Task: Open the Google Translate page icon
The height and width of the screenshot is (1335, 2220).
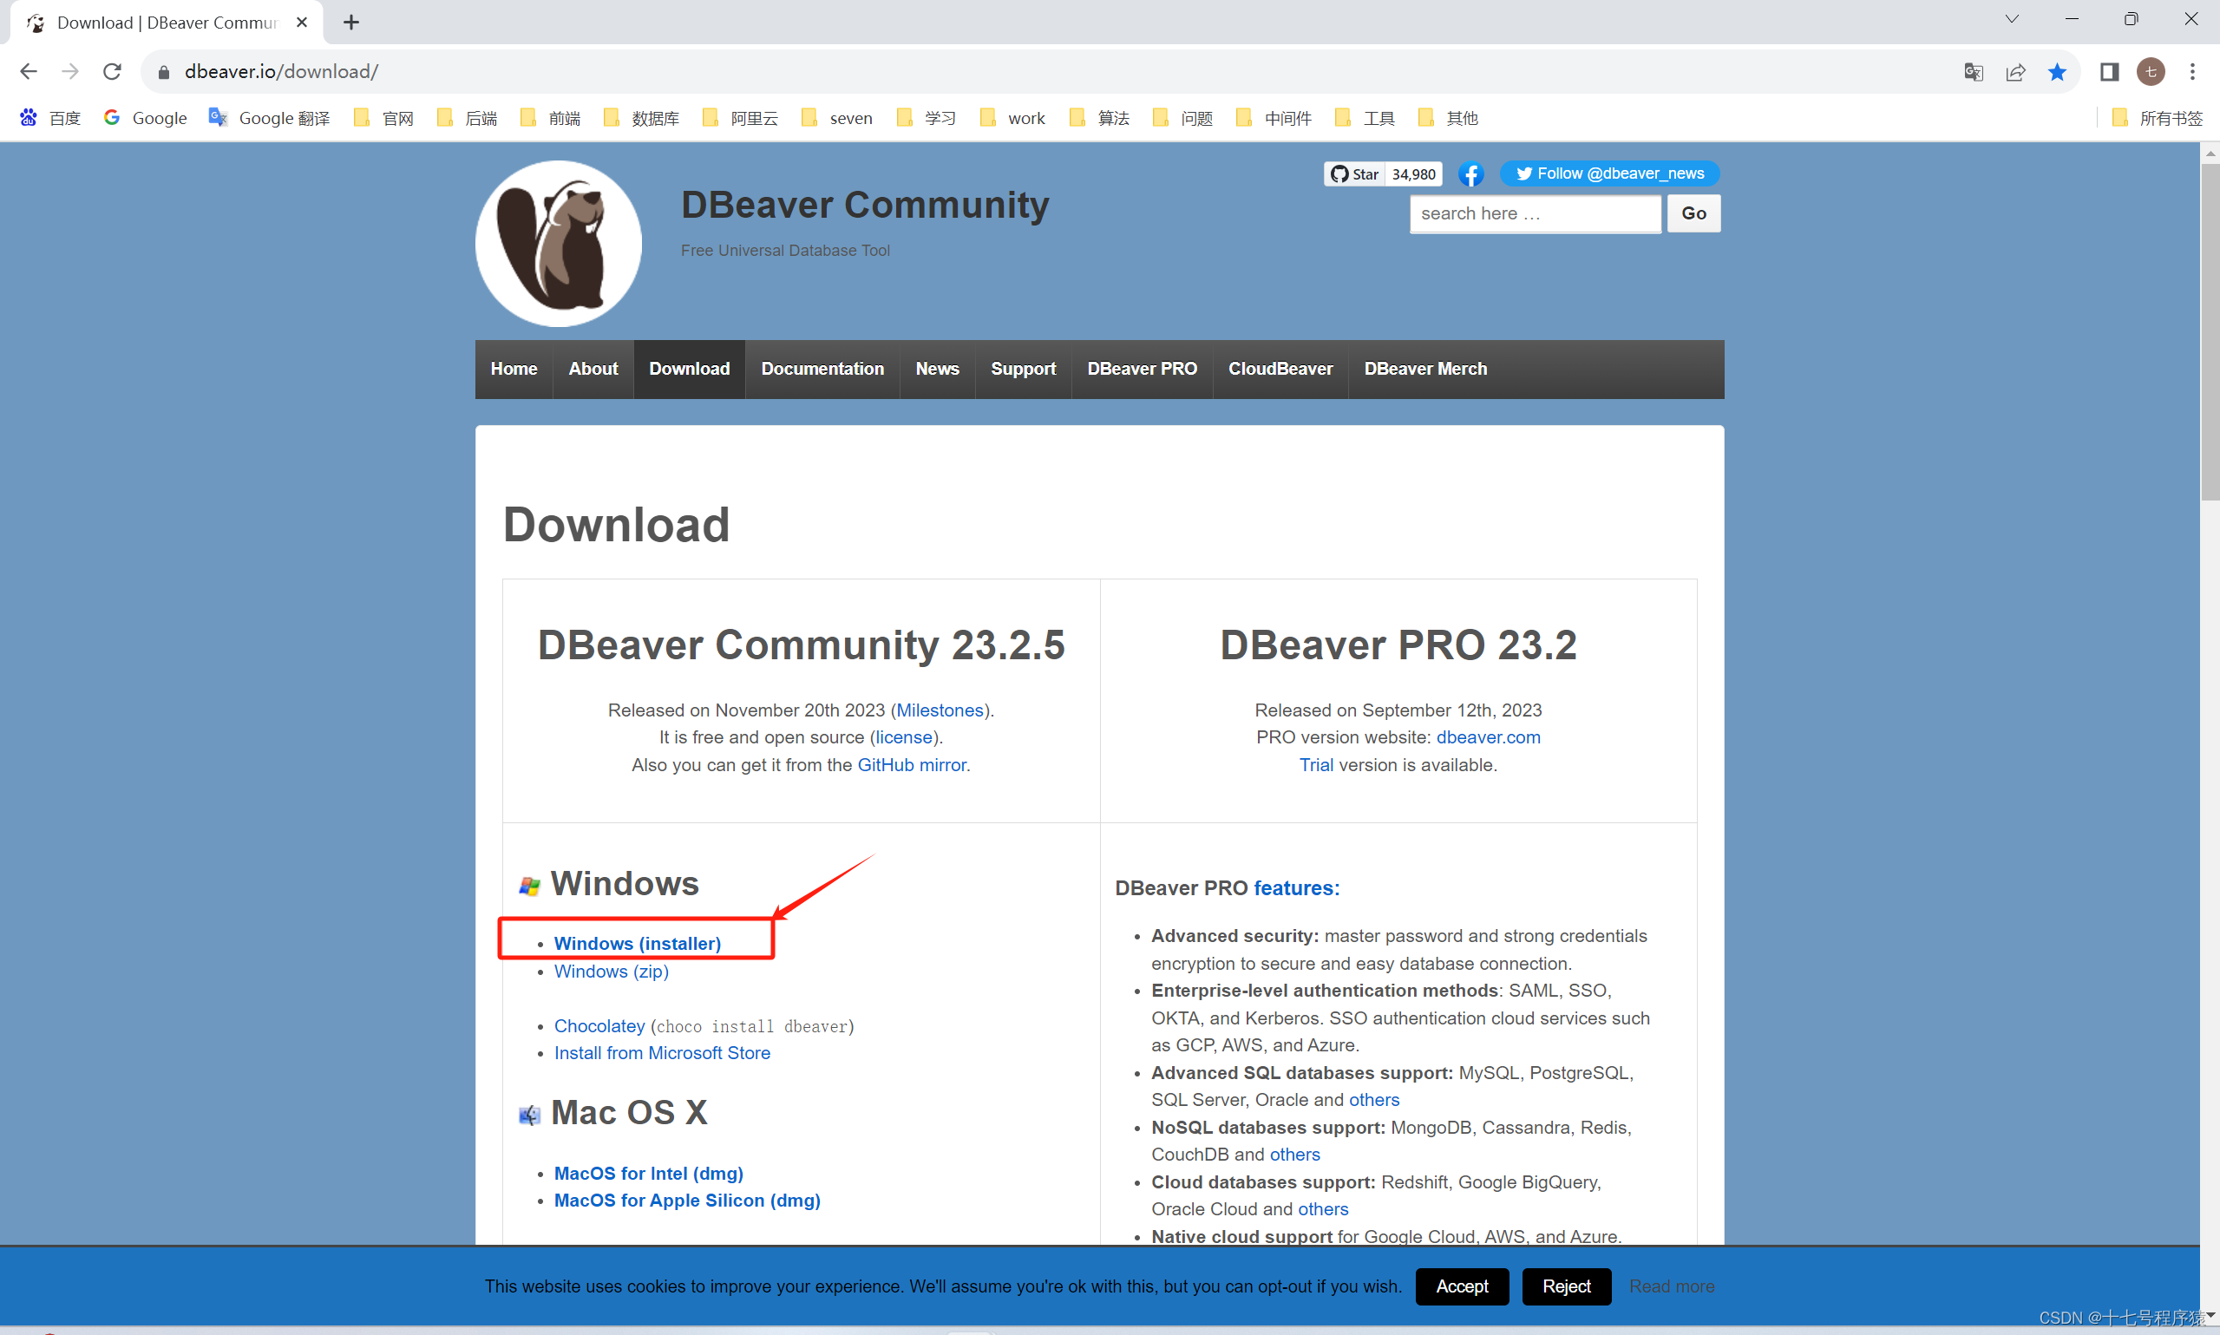Action: pos(1974,72)
